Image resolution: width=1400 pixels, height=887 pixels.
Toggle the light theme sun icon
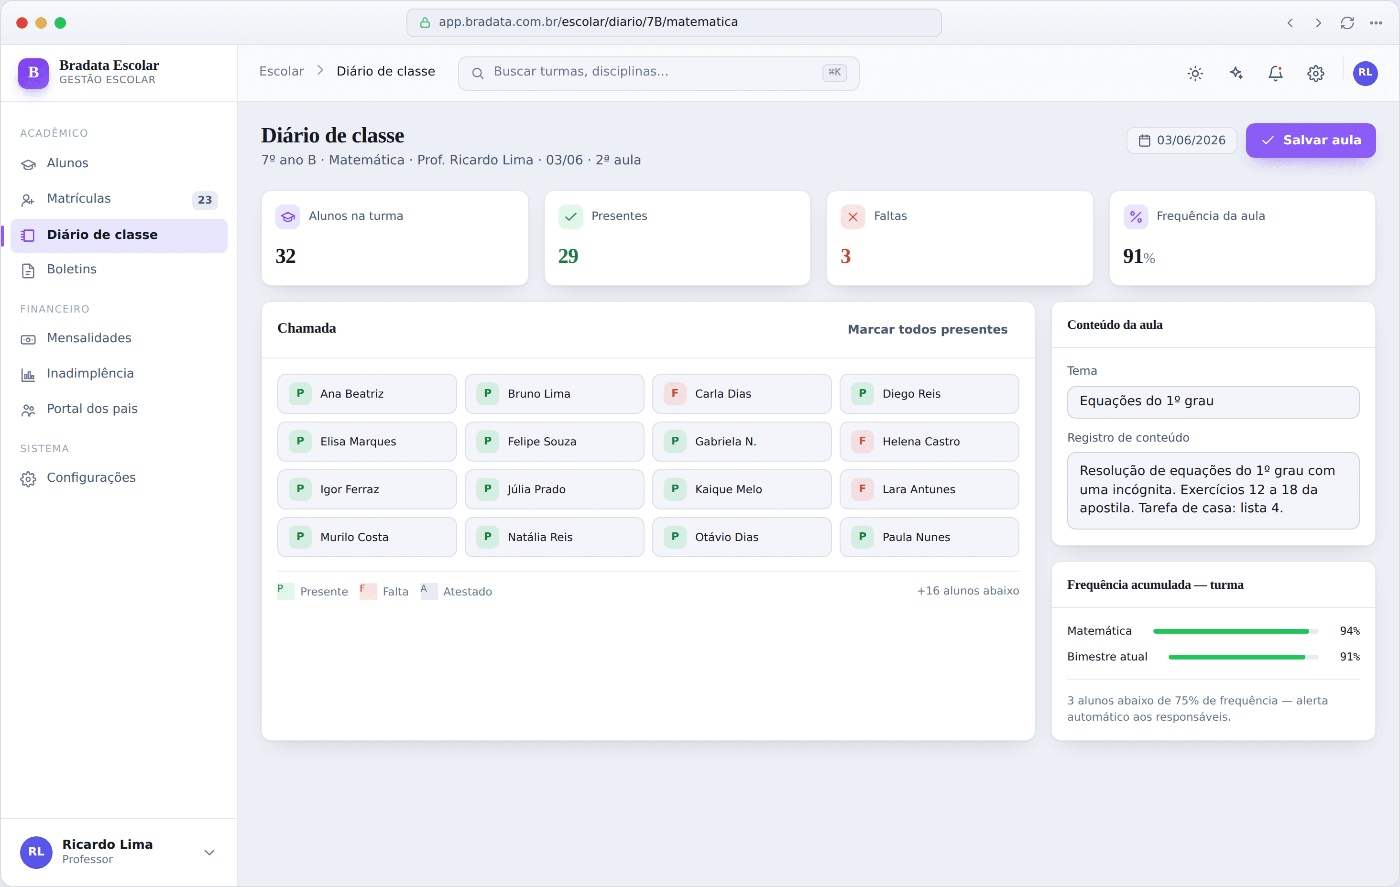click(x=1195, y=73)
